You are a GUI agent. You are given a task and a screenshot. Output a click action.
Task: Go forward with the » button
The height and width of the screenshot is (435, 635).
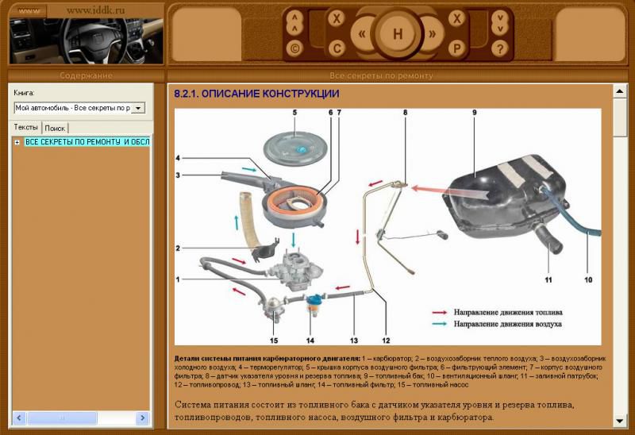tap(432, 34)
